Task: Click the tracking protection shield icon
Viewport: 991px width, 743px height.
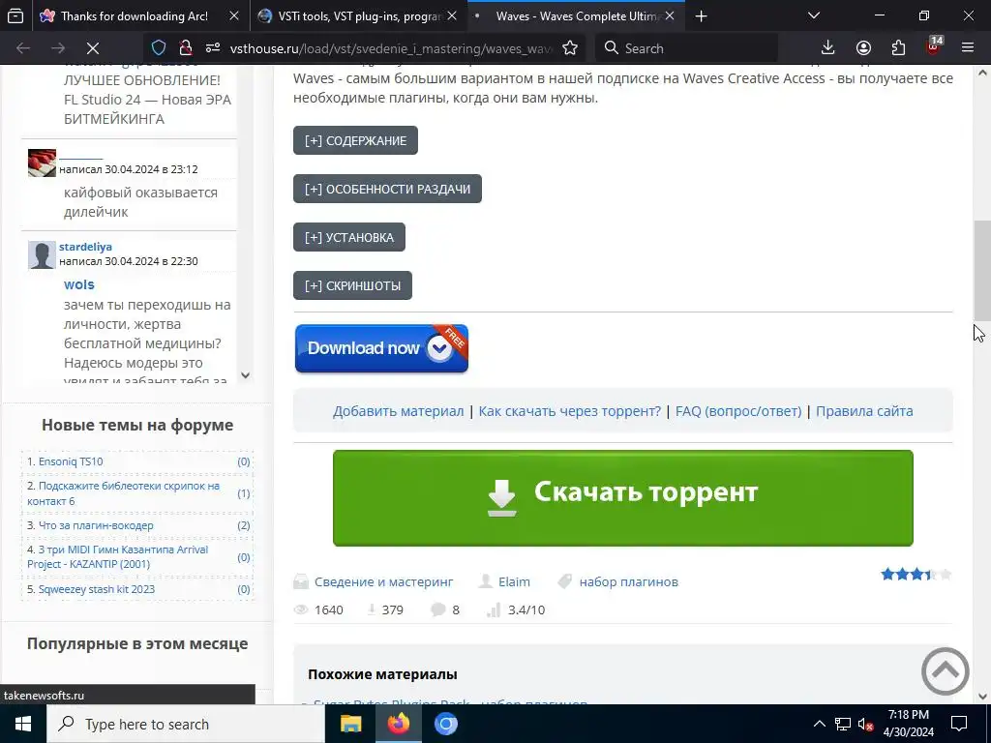Action: tap(159, 48)
